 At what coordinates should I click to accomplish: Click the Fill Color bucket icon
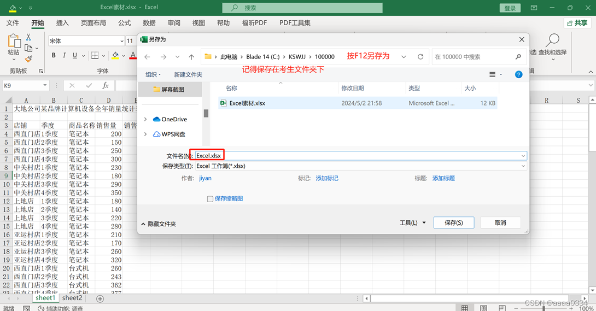pyautogui.click(x=115, y=55)
